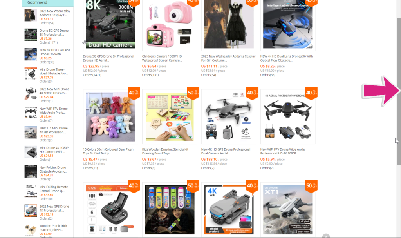Click the 50% off badge on XT1 drone
Screen dimensions: 401x238
[311, 186]
